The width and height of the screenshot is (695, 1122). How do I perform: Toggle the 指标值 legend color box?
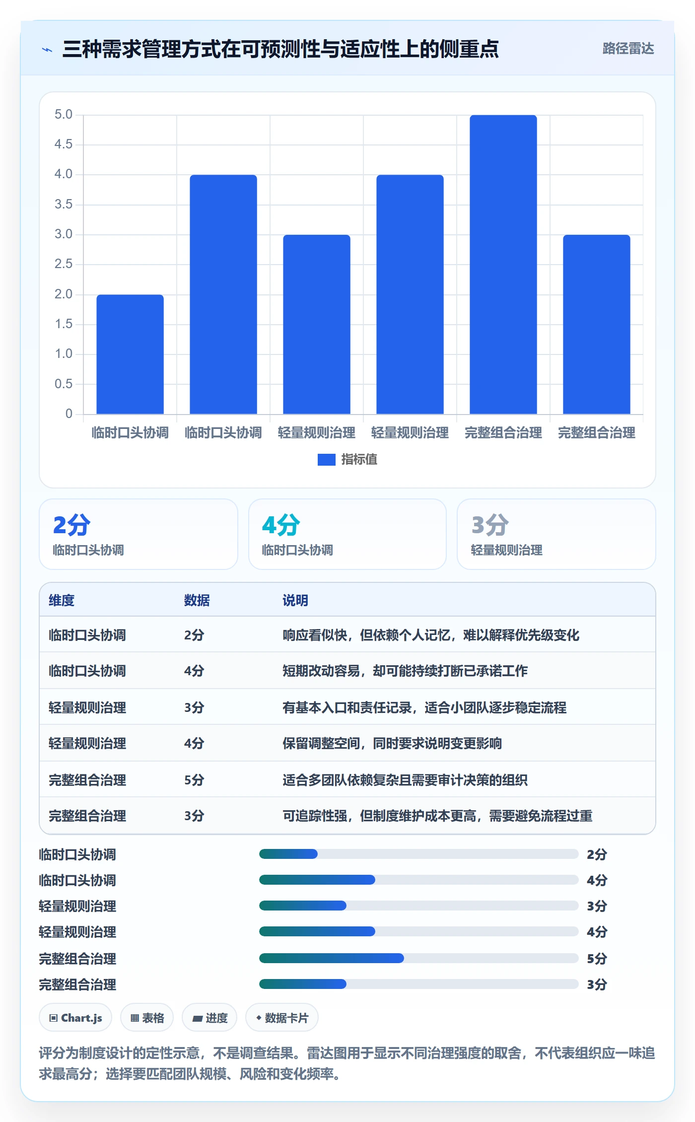click(x=326, y=460)
